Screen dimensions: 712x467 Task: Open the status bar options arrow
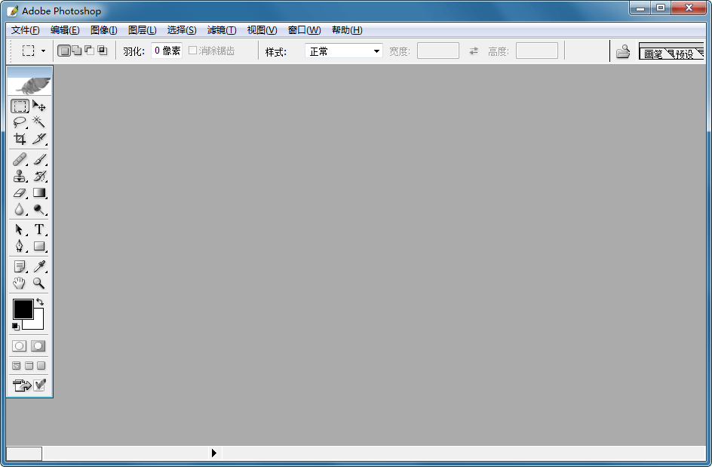[x=213, y=453]
